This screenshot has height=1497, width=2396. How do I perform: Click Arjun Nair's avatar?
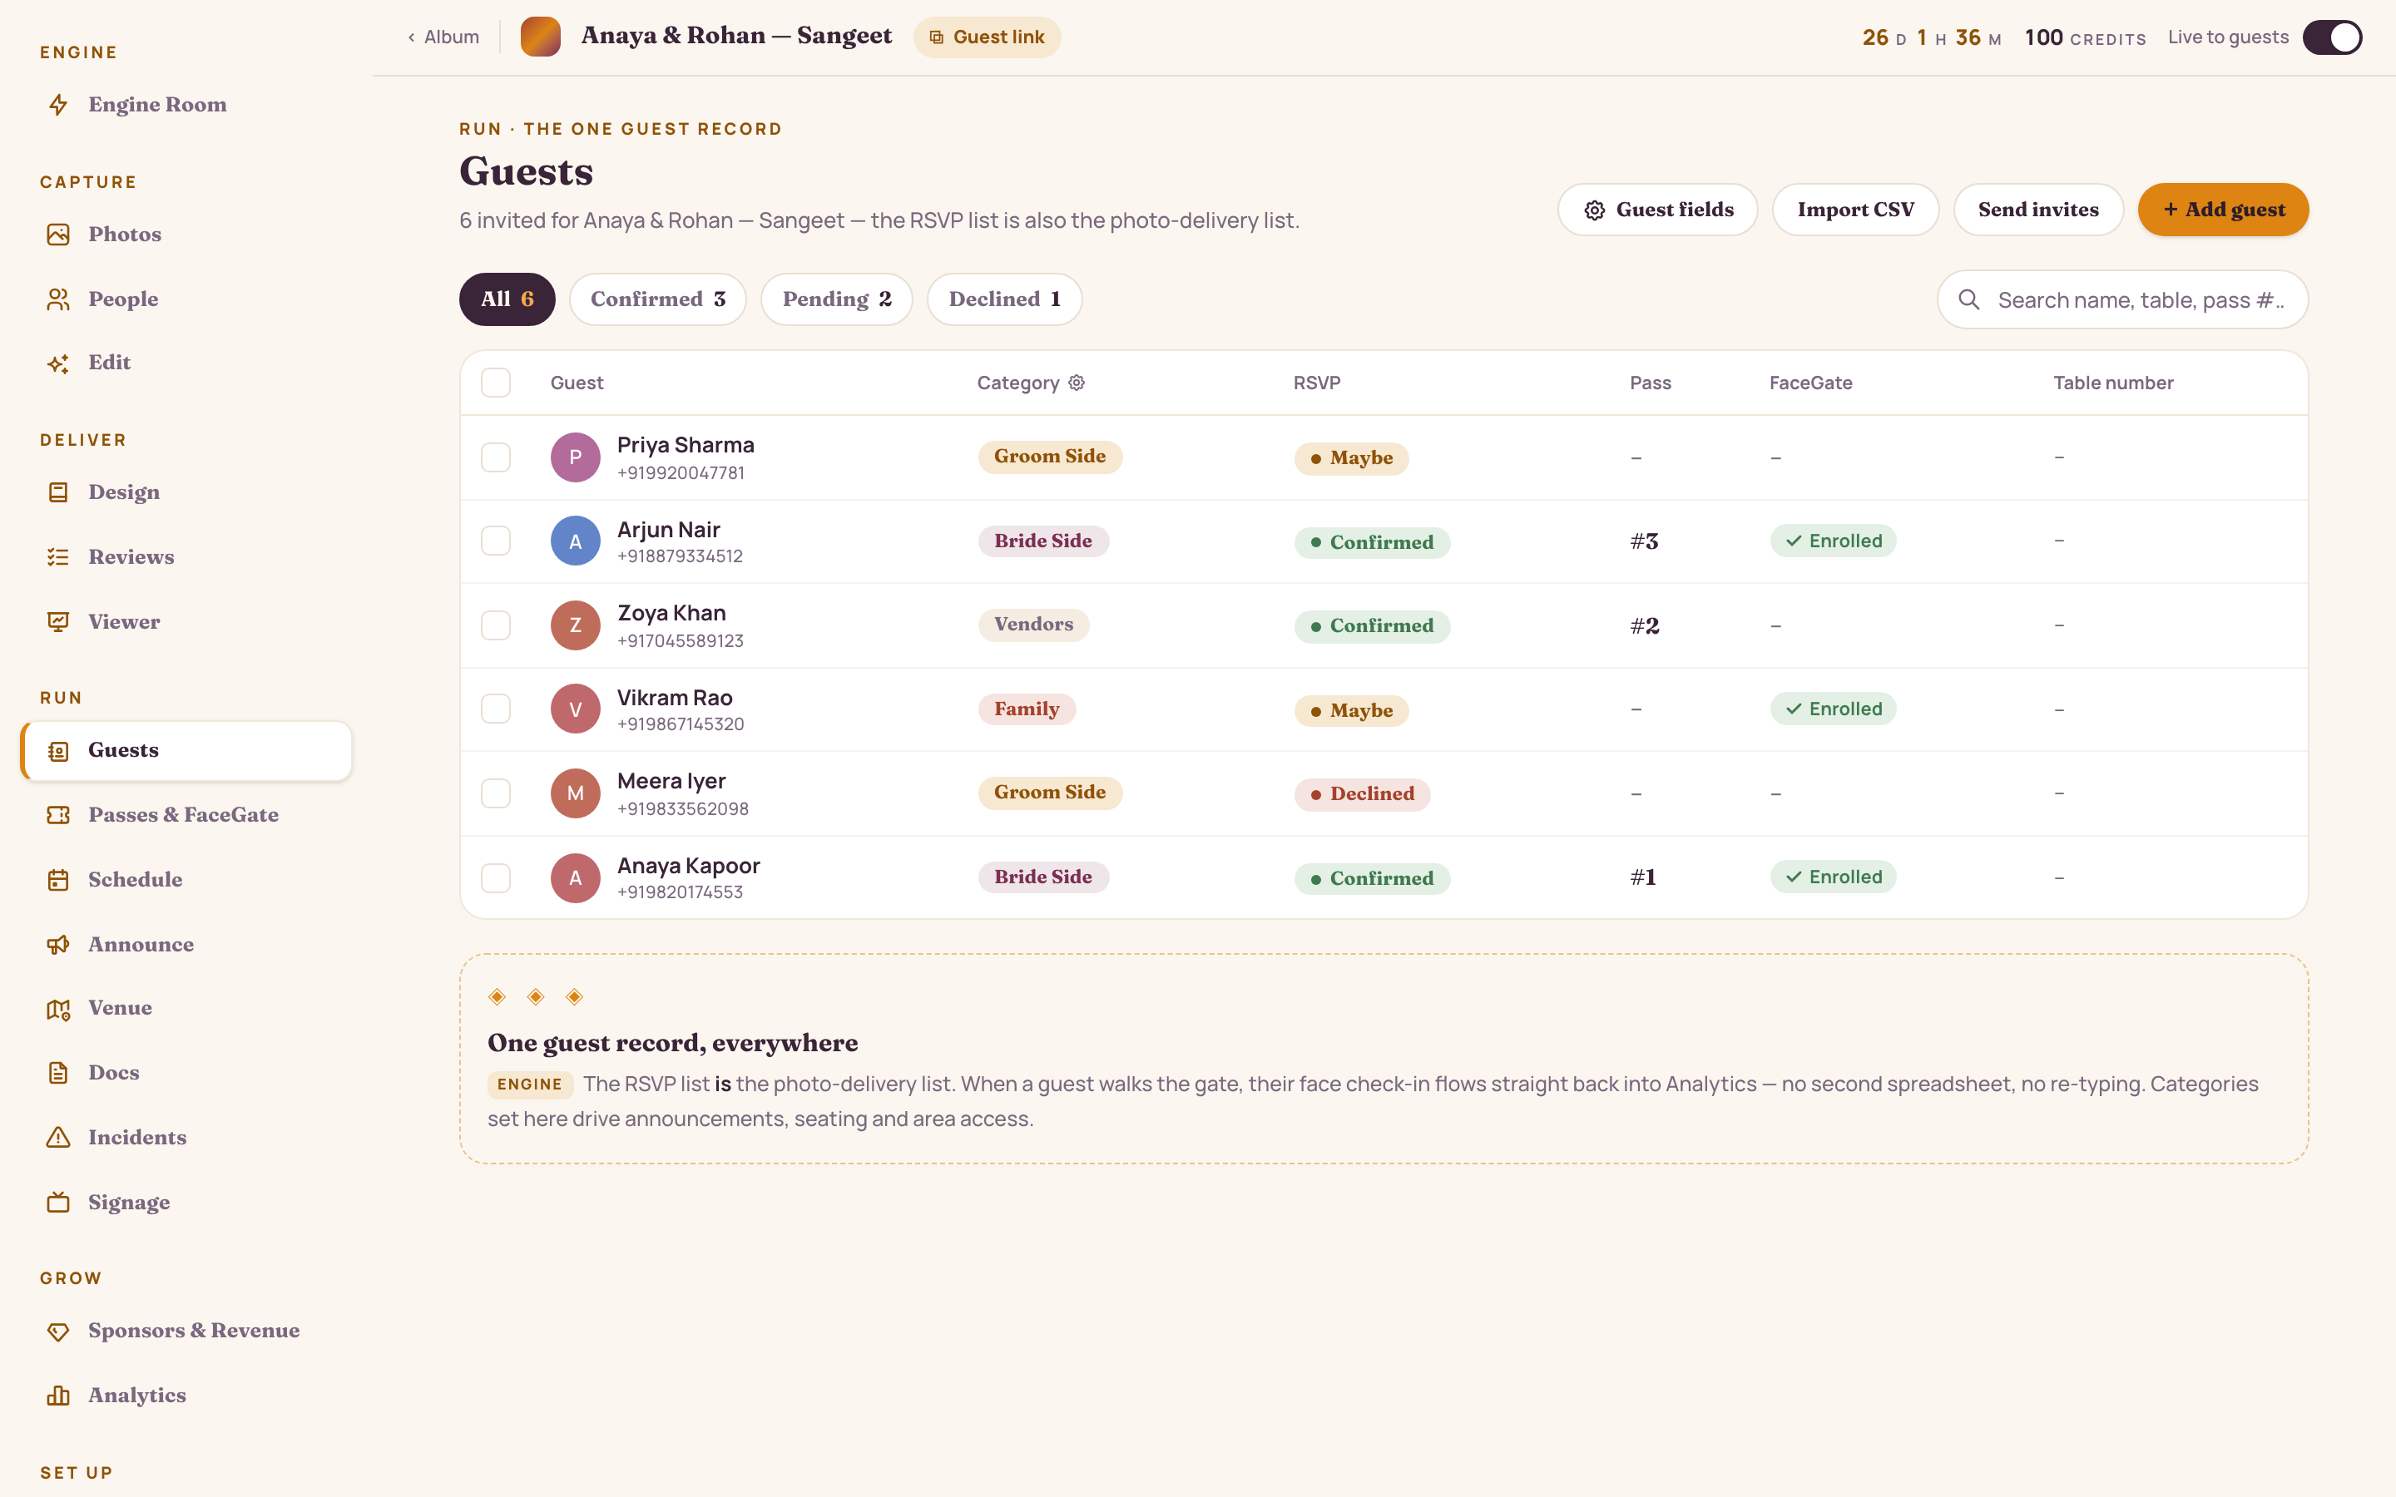(575, 541)
